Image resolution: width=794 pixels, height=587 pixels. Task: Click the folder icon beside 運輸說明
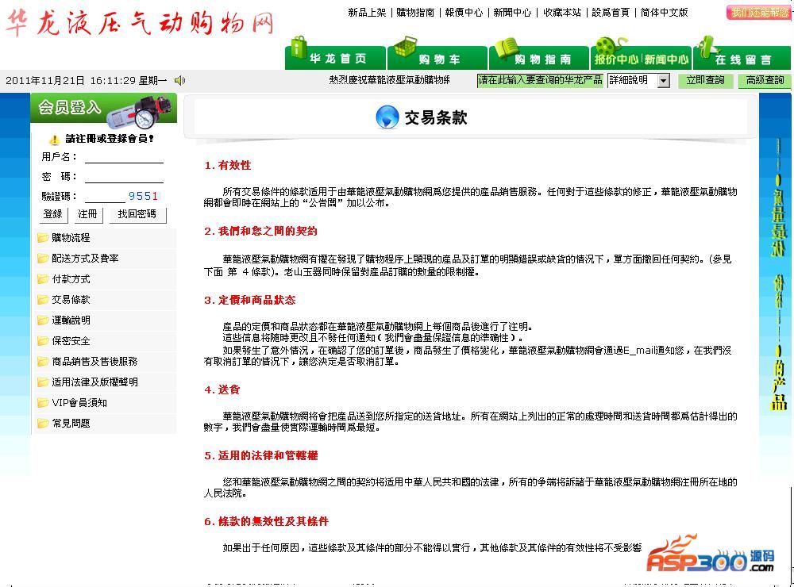[x=43, y=320]
